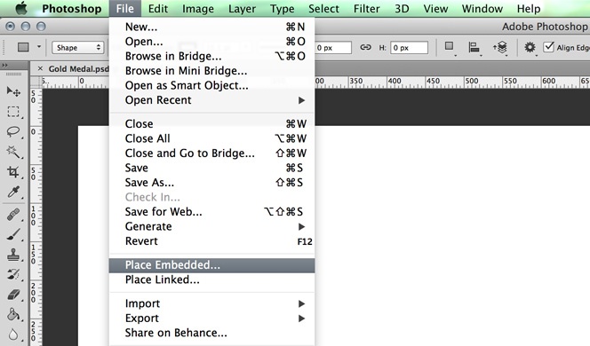The width and height of the screenshot is (590, 346).
Task: Select the Crop tool
Action: coord(13,172)
